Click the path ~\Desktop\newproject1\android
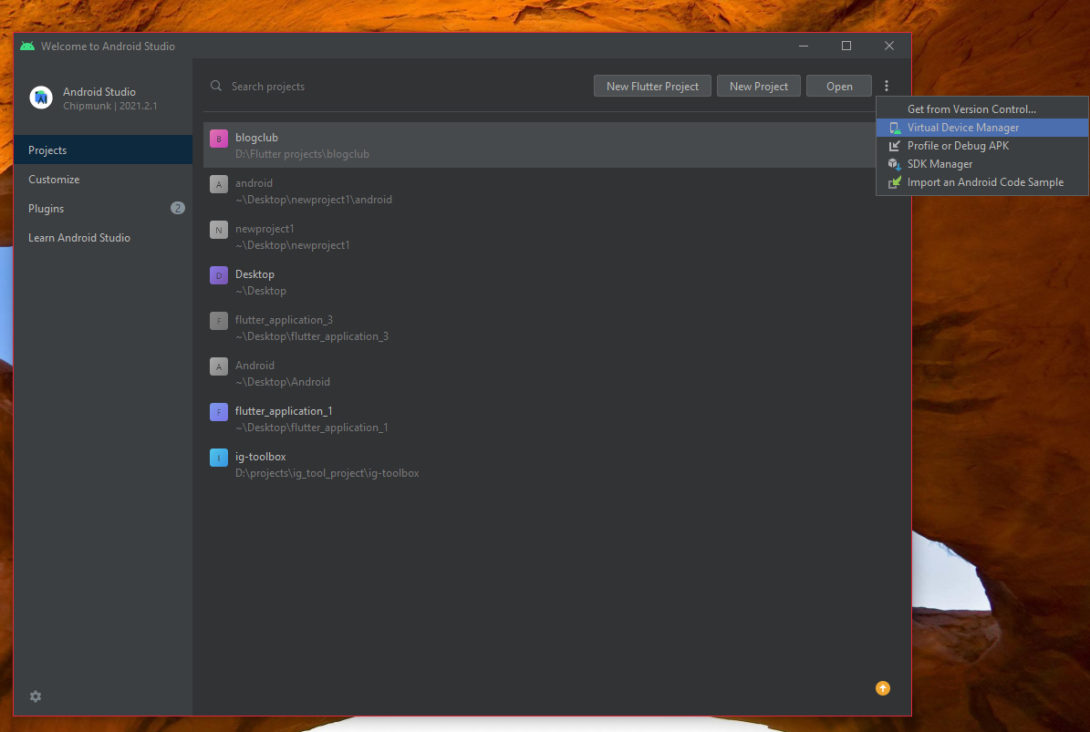Viewport: 1090px width, 732px height. 314,200
